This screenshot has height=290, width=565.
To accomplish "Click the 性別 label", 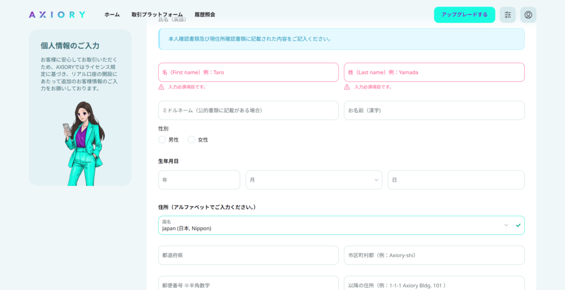I will pyautogui.click(x=163, y=128).
